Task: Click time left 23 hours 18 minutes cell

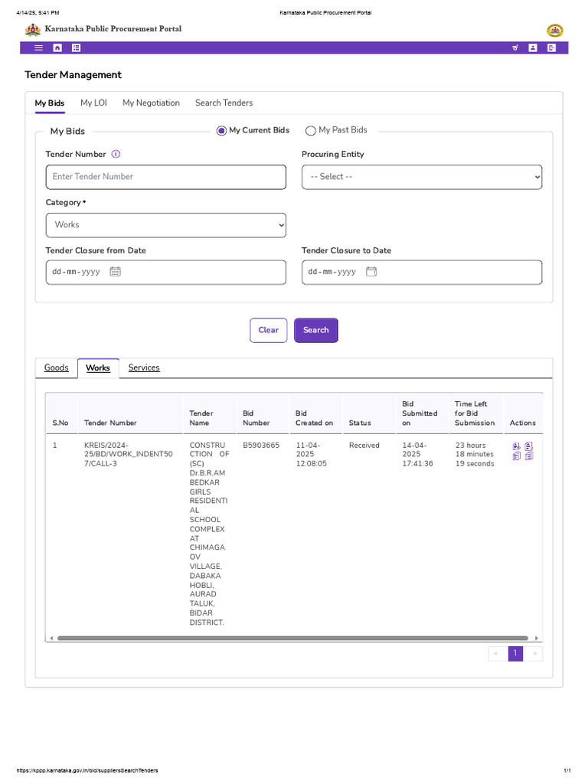Action: click(475, 455)
